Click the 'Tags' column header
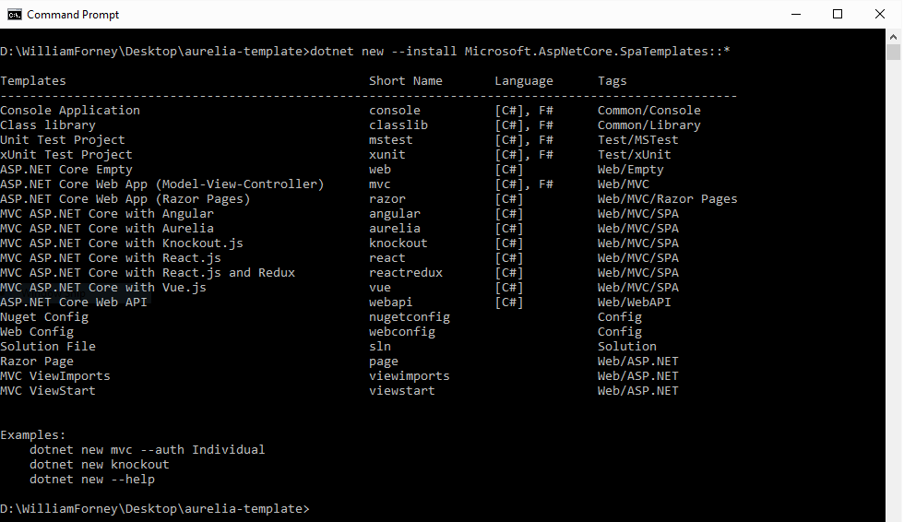904x522 pixels. [612, 81]
